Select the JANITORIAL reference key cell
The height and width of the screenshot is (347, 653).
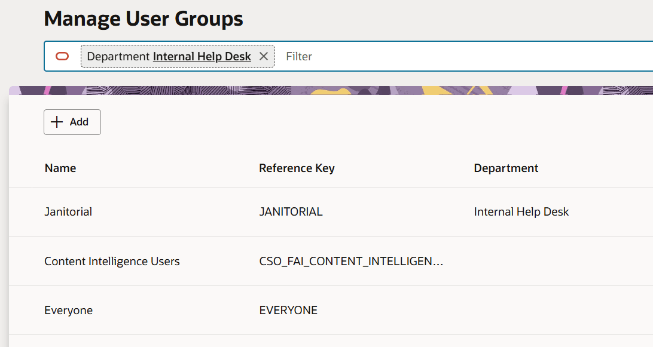point(291,211)
